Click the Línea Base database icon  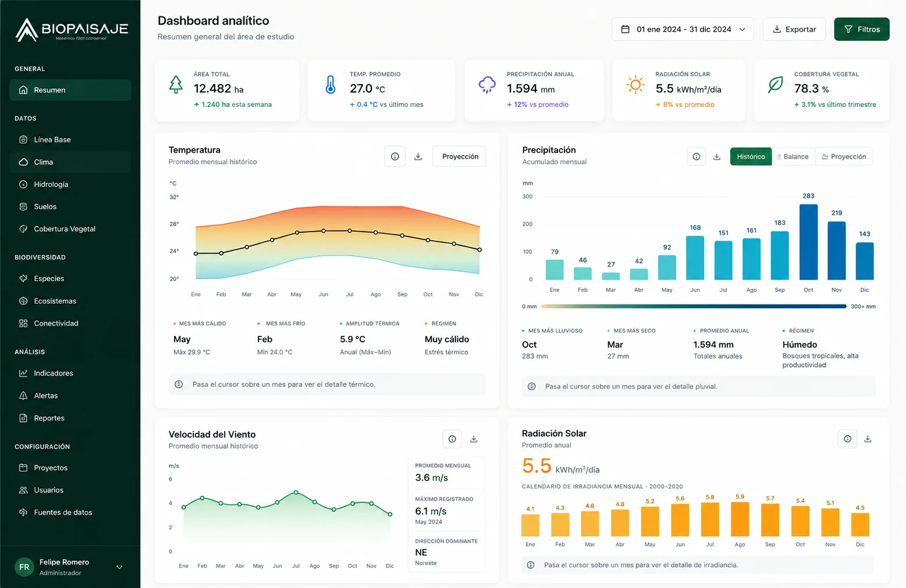[x=23, y=140]
